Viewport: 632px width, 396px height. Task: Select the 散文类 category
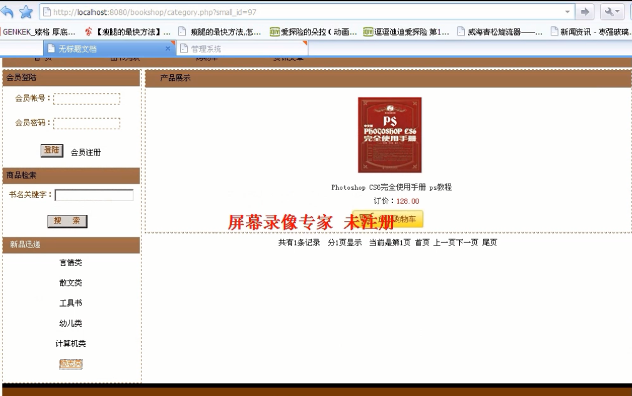click(71, 283)
